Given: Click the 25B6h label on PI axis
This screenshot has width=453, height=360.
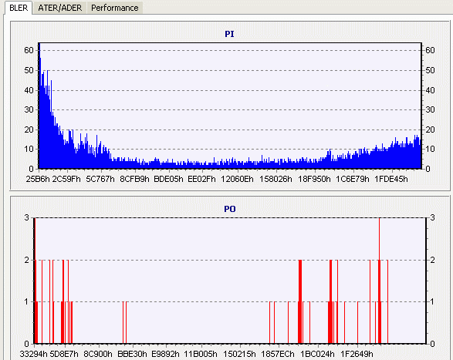Looking at the screenshot, I should pyautogui.click(x=38, y=179).
